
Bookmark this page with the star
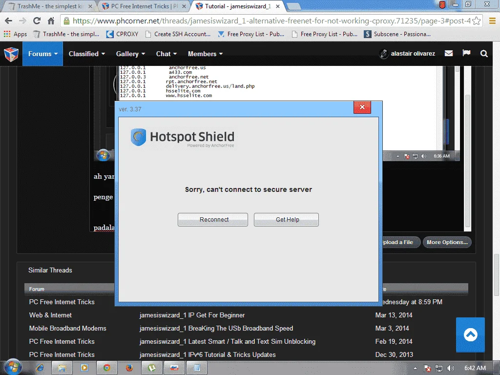[476, 21]
